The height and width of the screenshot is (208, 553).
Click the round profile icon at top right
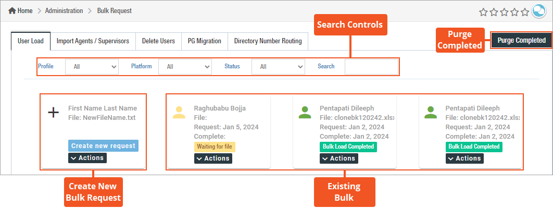(x=538, y=11)
